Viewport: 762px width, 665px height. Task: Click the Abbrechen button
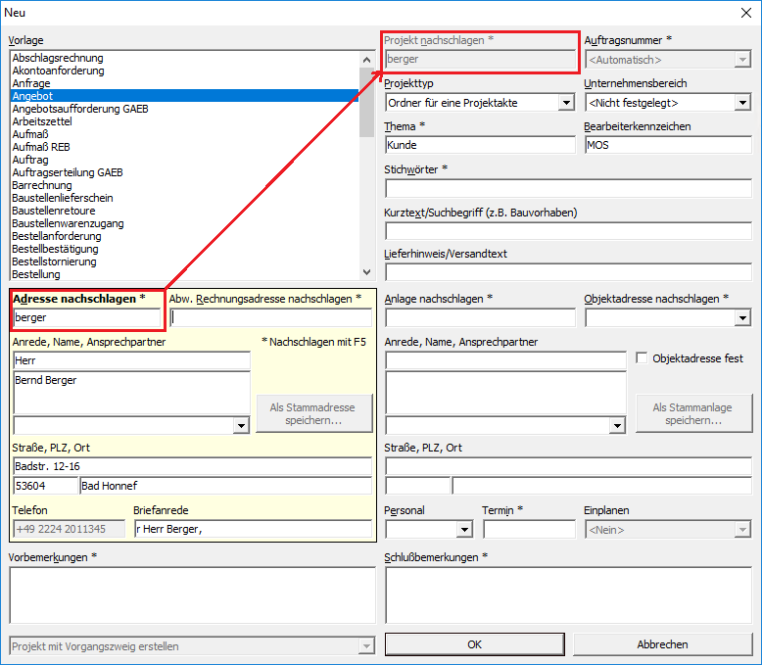point(662,644)
